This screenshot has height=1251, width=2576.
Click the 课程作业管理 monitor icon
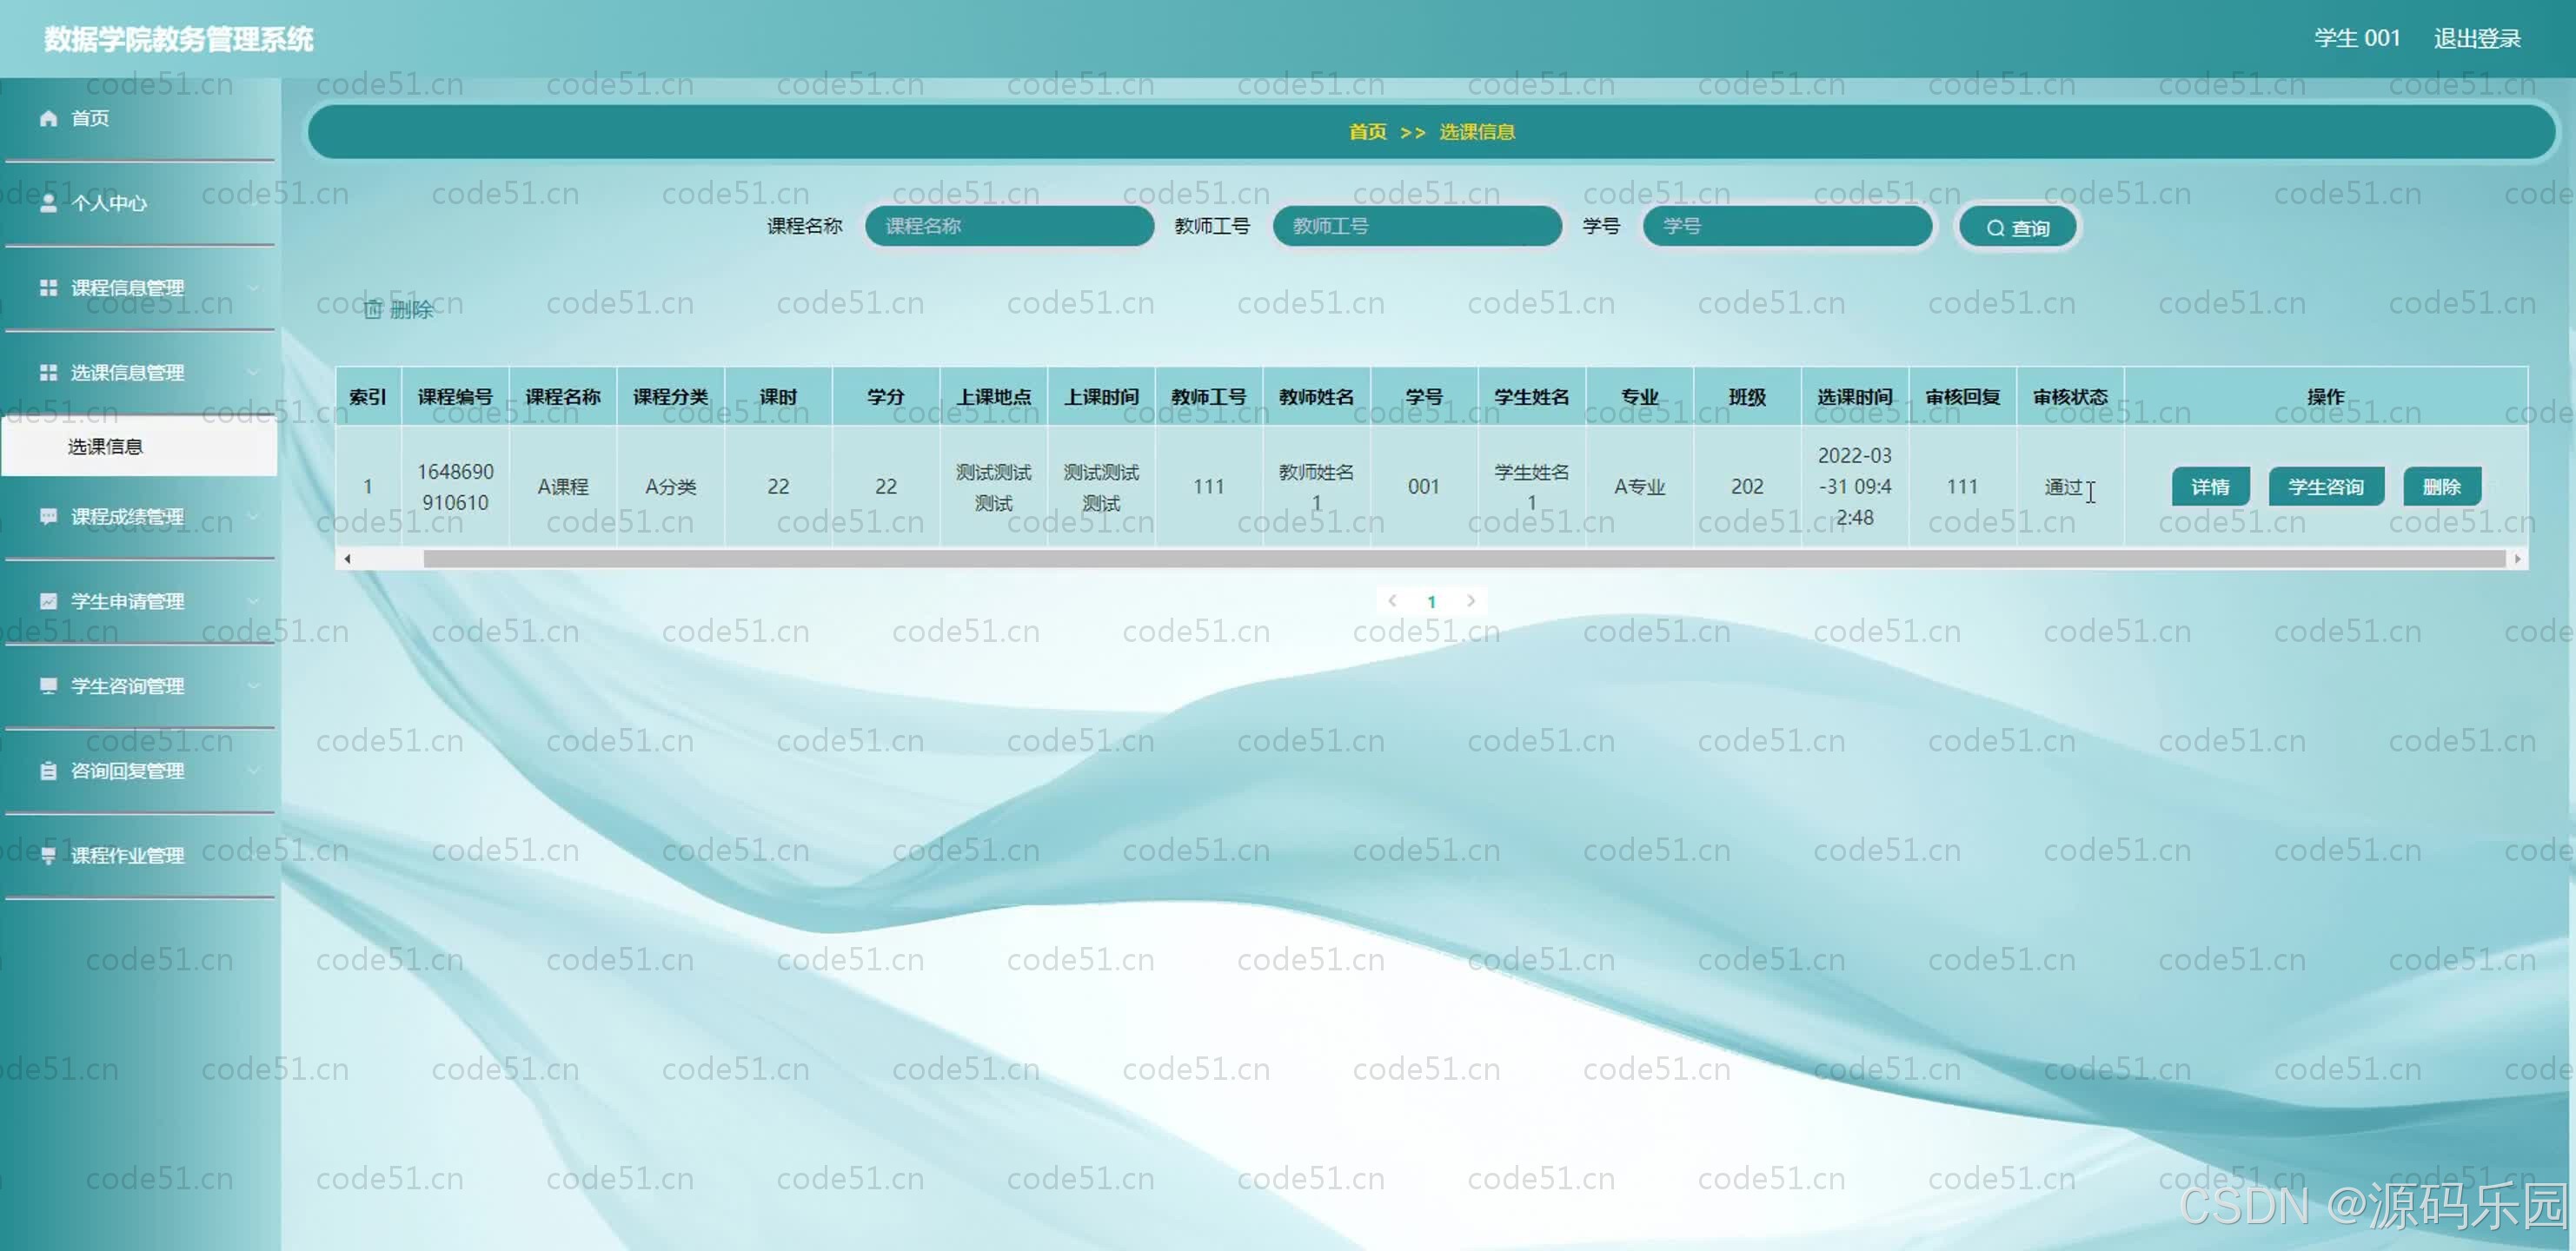[47, 856]
